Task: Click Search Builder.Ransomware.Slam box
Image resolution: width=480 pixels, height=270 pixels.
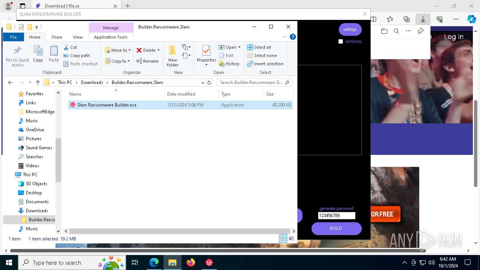Action: (x=254, y=82)
